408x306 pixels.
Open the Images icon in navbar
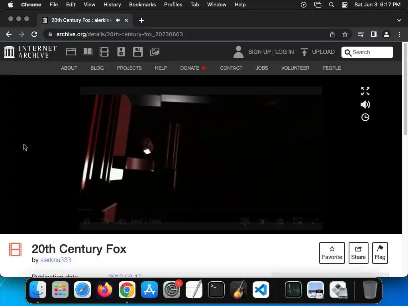pos(155,52)
